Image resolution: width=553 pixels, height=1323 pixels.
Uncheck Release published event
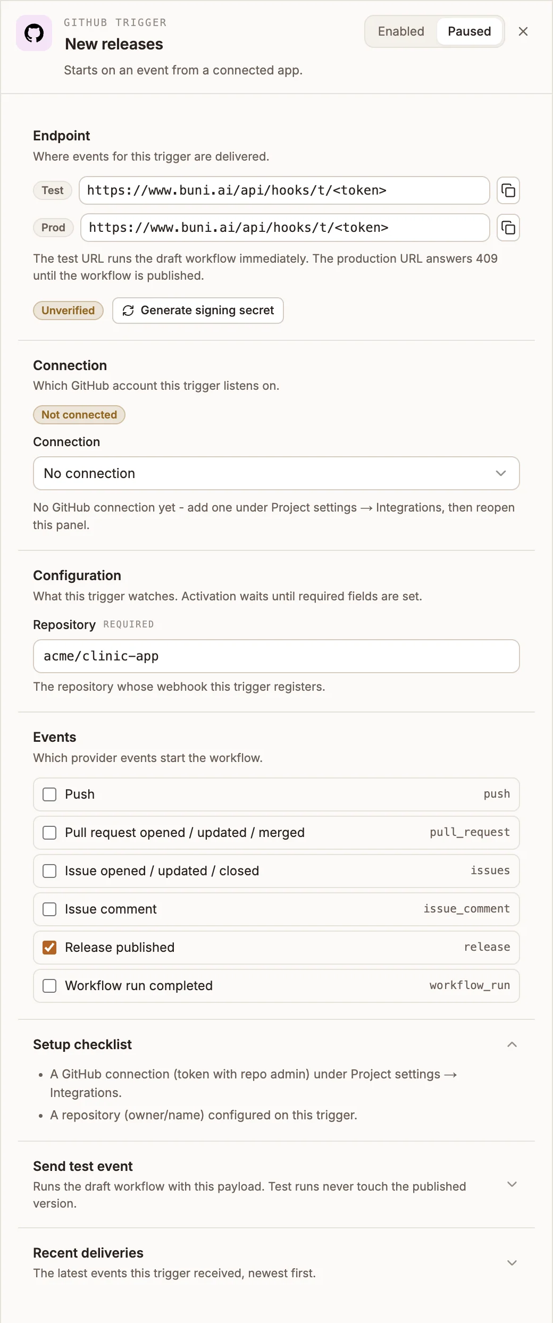49,948
